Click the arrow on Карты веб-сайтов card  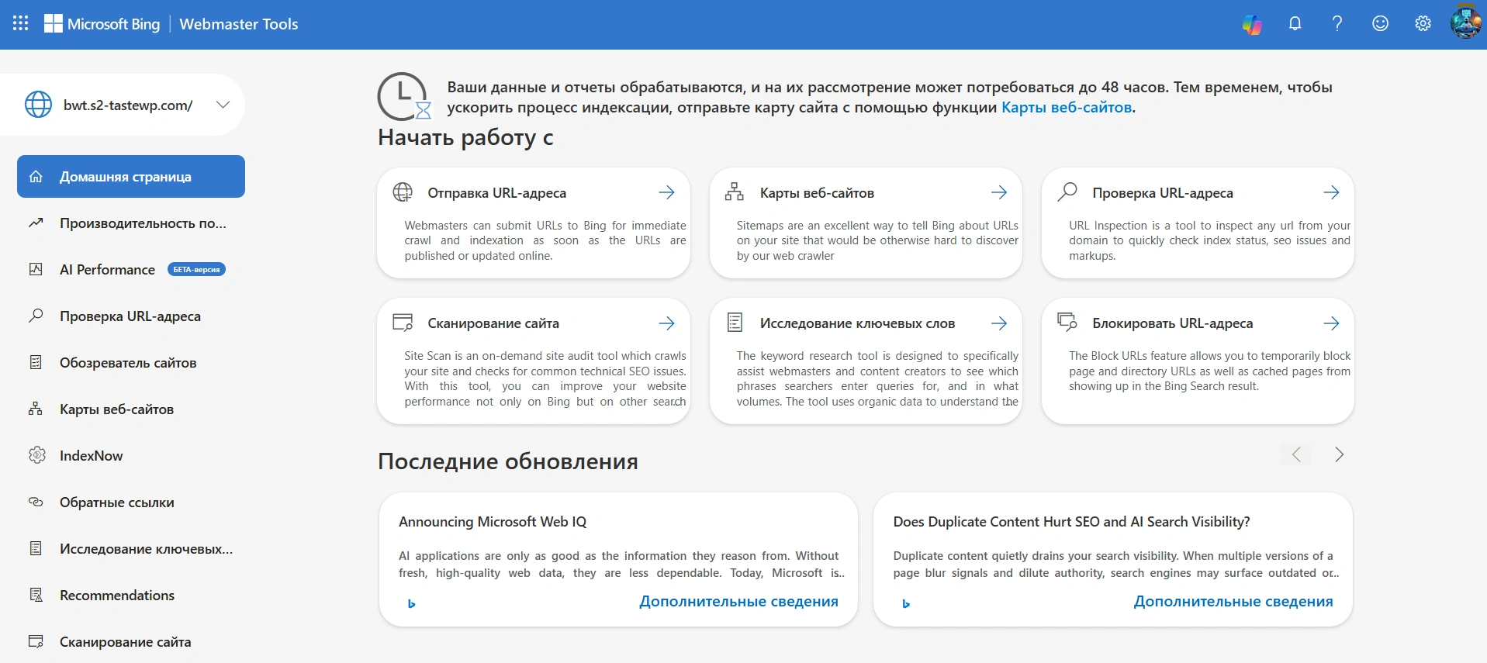click(x=999, y=192)
